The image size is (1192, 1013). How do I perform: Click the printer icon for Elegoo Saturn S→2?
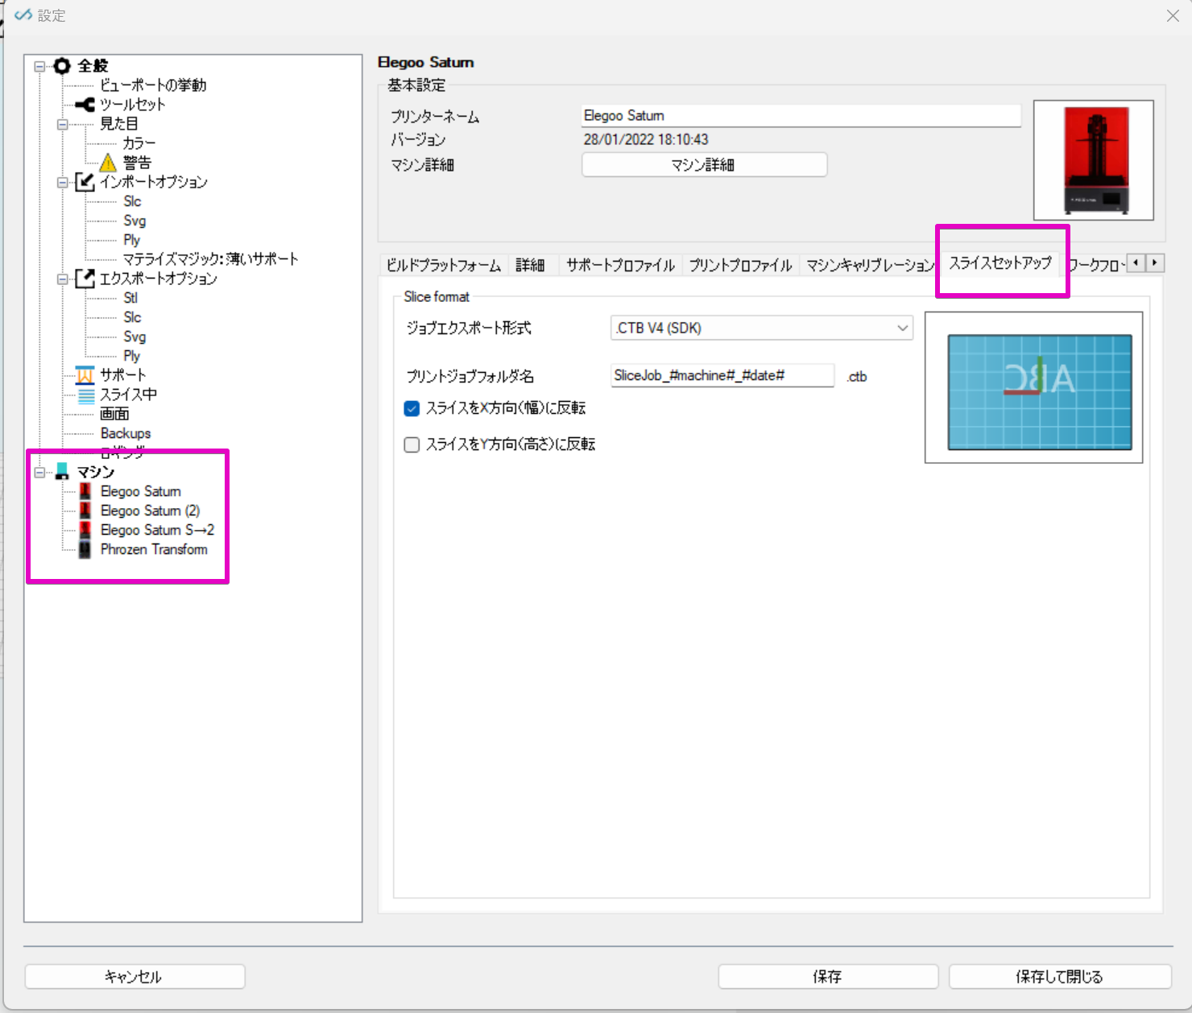(85, 530)
